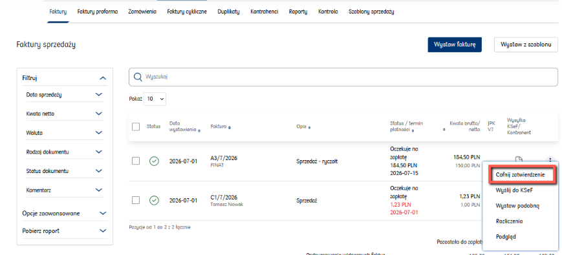Screen dimensions: 562x255
Task: Sort by Opis column sort icon
Action: pyautogui.click(x=309, y=127)
